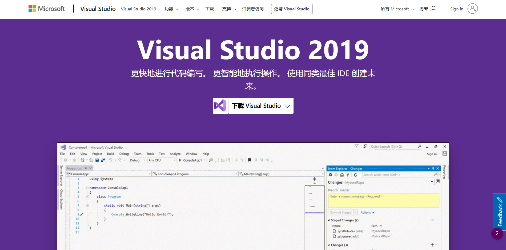Click Team Explorer back arrow icon
Image resolution: width=506 pixels, height=250 pixels.
pos(331,175)
